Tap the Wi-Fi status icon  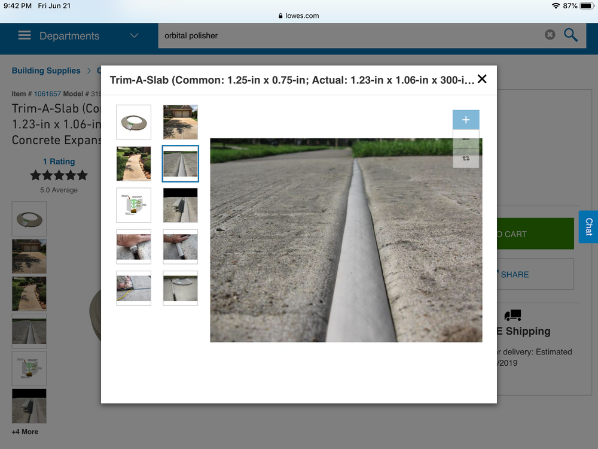(556, 6)
